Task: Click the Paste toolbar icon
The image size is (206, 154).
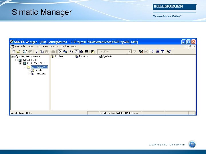Action: (x=47, y=52)
